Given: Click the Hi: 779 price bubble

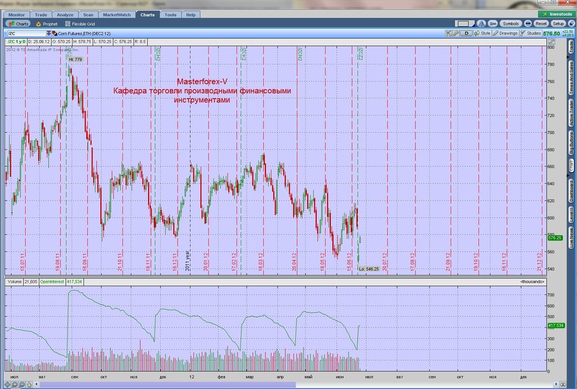Looking at the screenshot, I should tap(76, 59).
